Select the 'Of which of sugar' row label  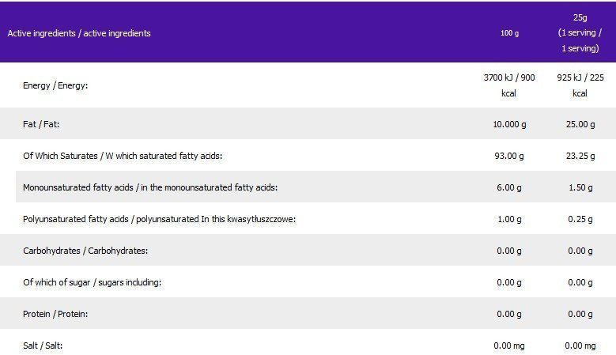point(92,282)
